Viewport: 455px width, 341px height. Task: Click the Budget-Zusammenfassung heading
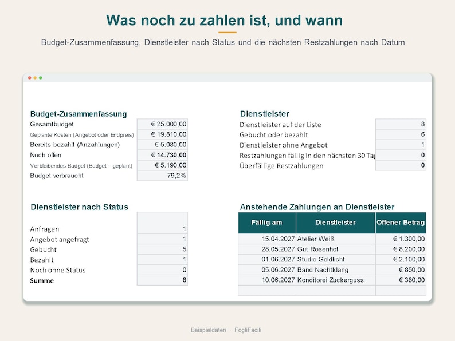click(79, 114)
